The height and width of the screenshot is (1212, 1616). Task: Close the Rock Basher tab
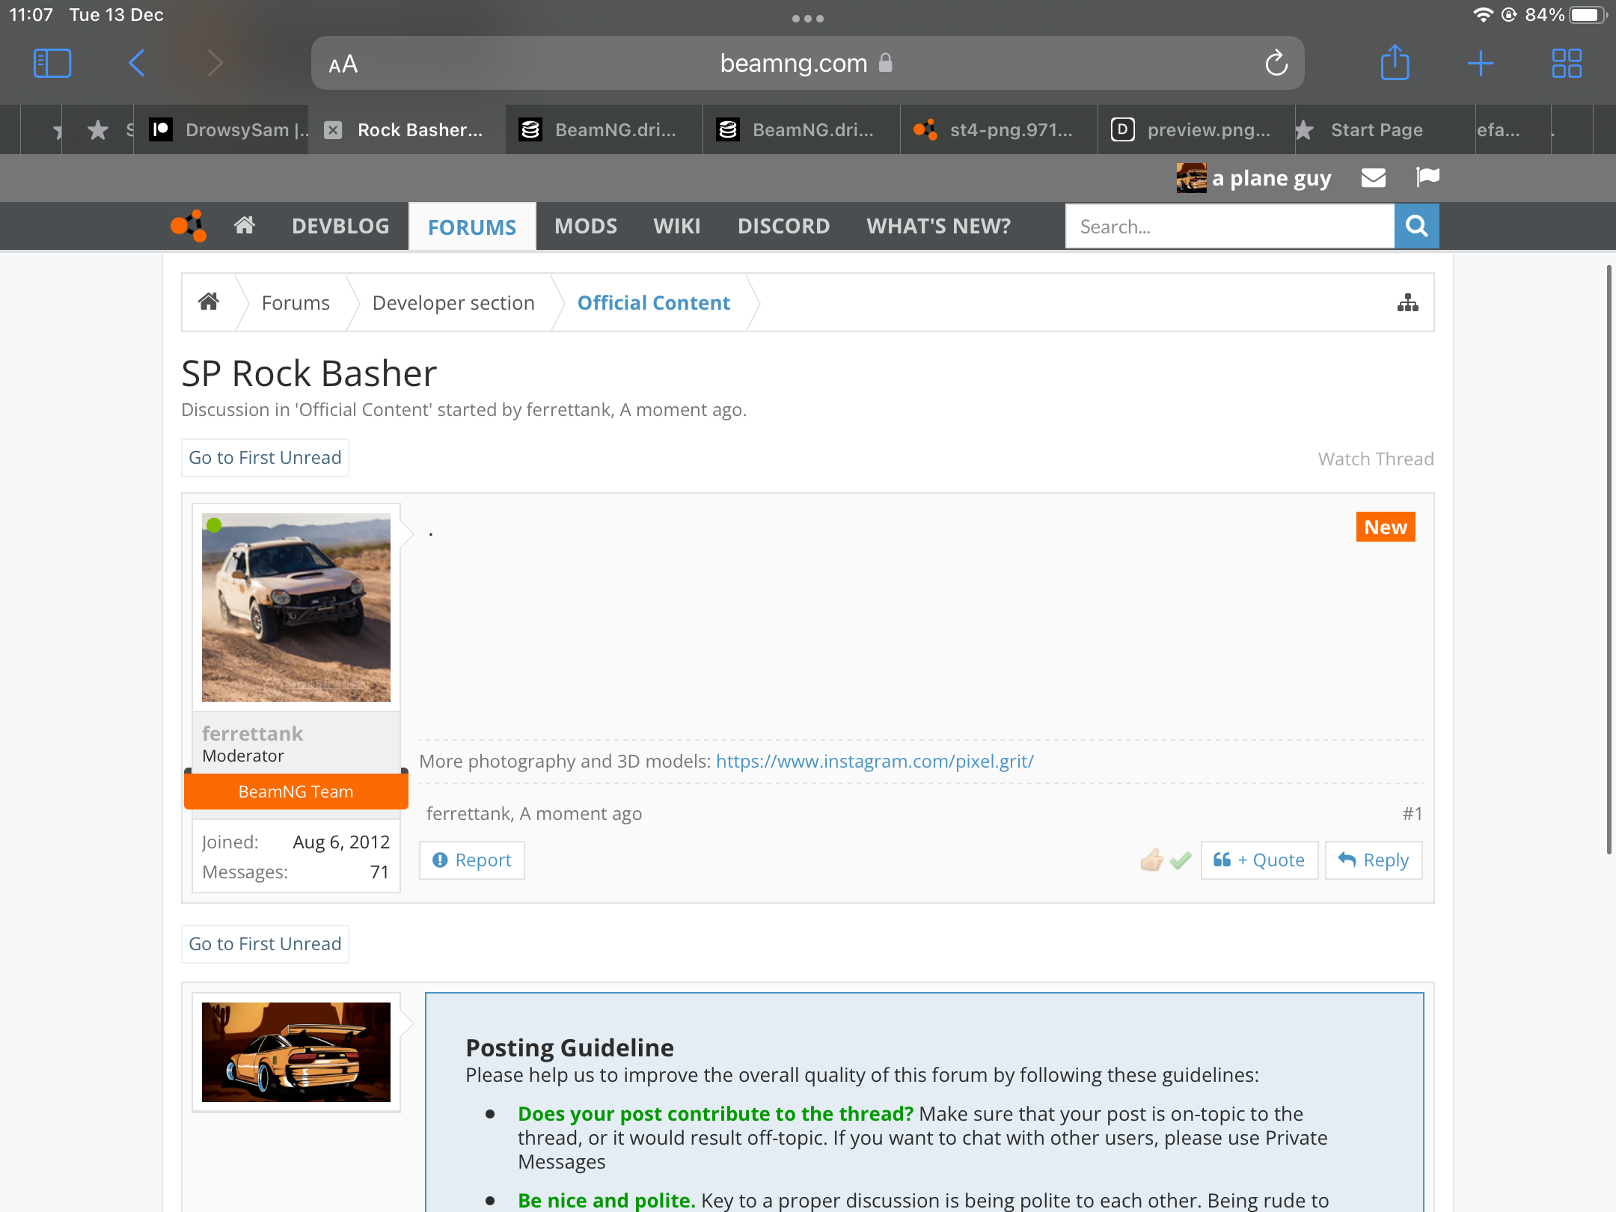334,130
